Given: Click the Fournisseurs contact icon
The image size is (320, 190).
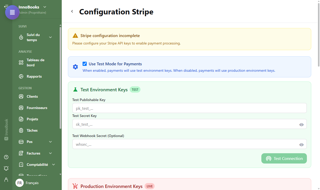Looking at the screenshot, I should click(x=21, y=108).
